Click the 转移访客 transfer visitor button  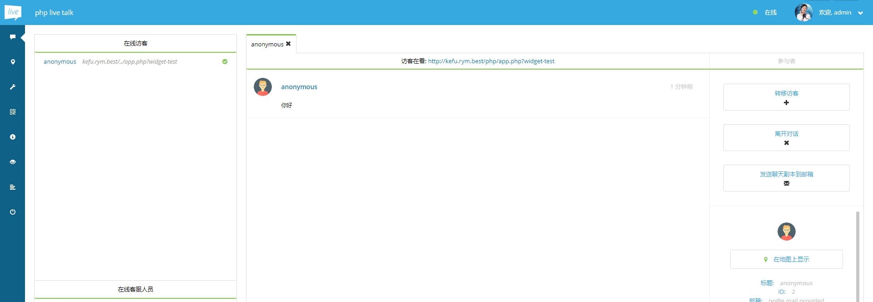pyautogui.click(x=786, y=97)
